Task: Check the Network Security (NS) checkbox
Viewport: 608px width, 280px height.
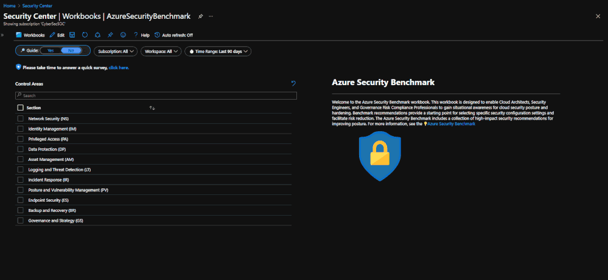Action: (21, 118)
